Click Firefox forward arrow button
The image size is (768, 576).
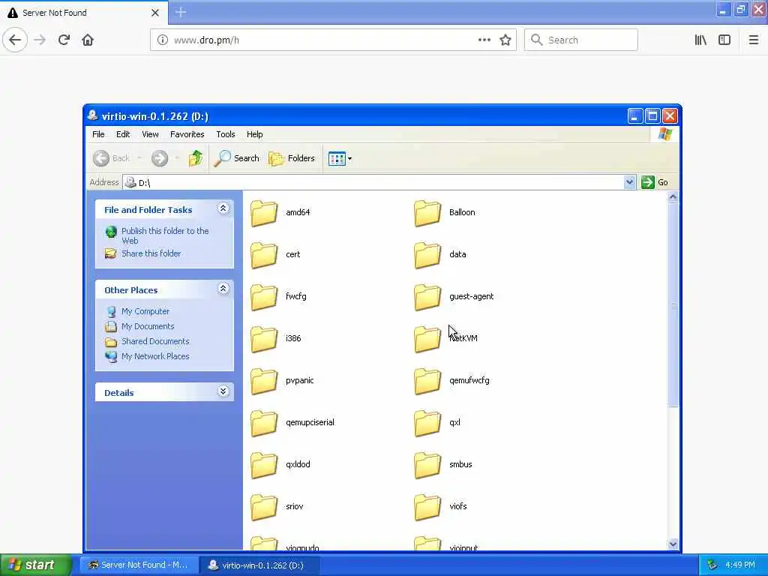point(40,40)
